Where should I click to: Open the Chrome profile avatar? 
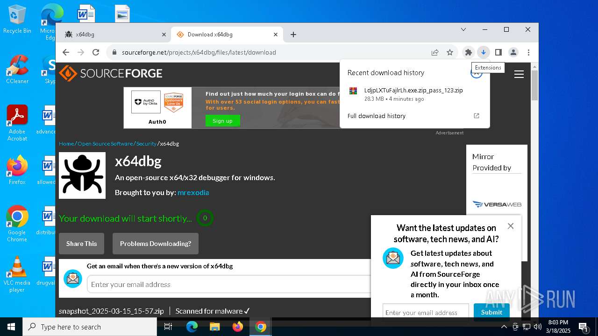click(x=513, y=52)
